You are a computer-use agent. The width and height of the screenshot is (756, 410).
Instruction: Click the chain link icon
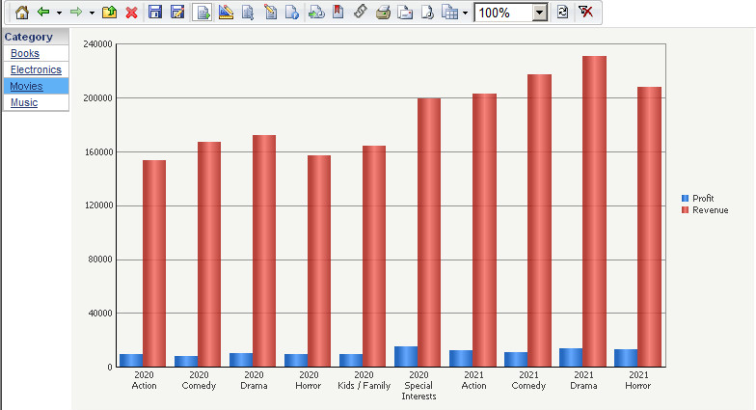pyautogui.click(x=361, y=12)
